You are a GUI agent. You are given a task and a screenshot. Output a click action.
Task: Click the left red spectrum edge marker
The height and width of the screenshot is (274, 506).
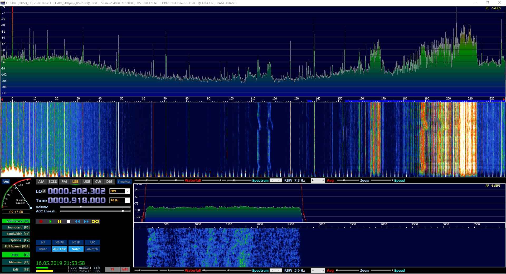pyautogui.click(x=2, y=99)
